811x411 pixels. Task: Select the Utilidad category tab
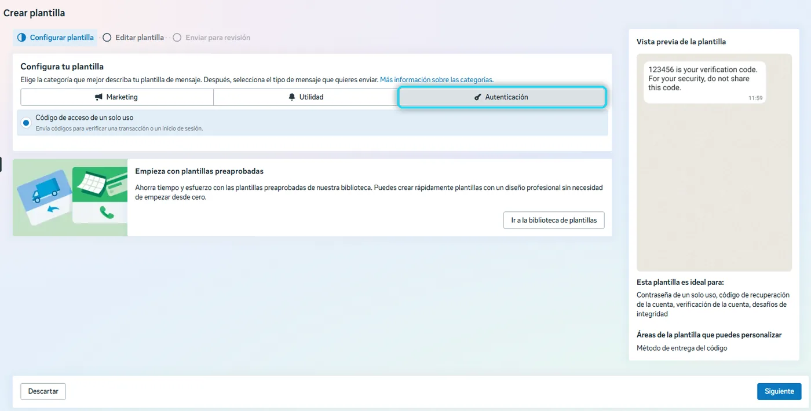click(306, 97)
